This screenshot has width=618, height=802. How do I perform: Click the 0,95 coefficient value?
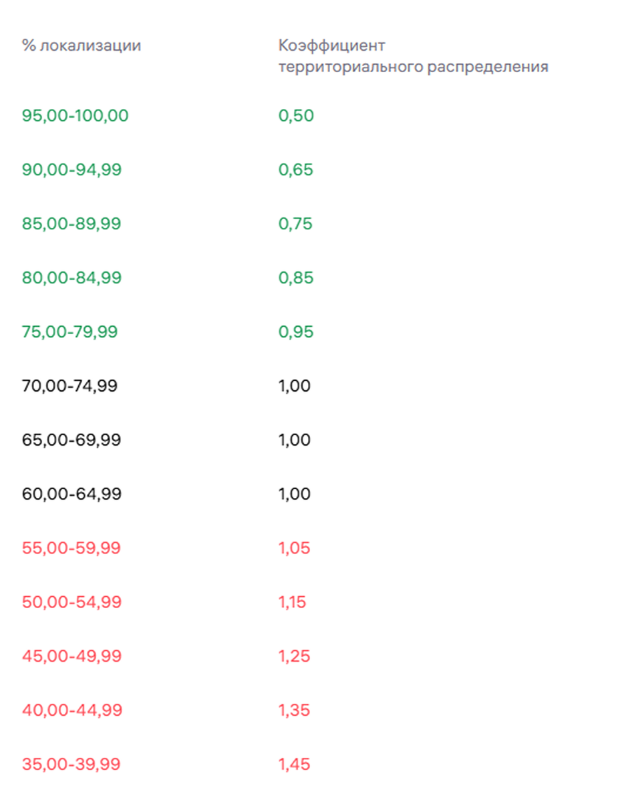(x=296, y=332)
